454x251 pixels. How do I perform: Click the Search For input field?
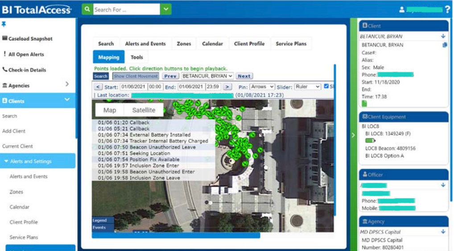[x=127, y=9]
